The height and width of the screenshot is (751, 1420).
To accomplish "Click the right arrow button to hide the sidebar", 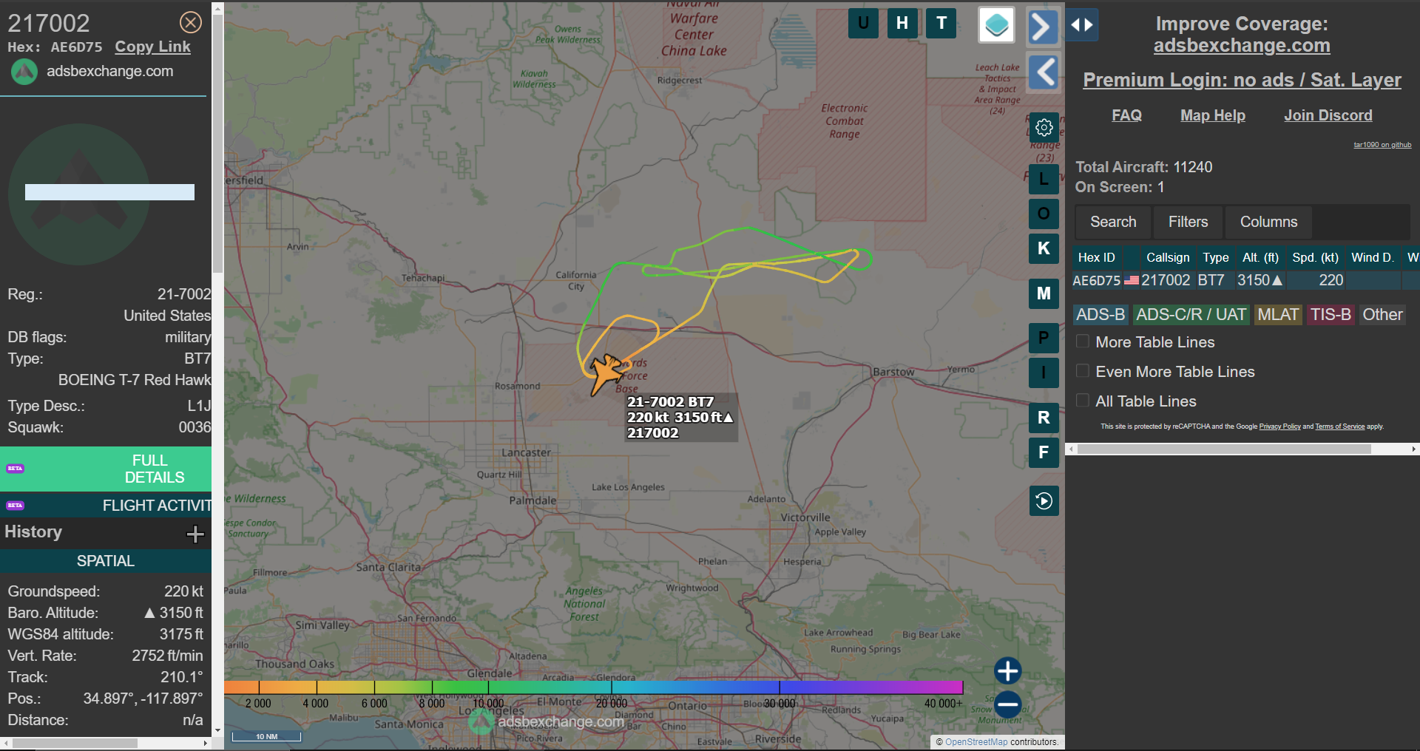I will coord(1043,27).
